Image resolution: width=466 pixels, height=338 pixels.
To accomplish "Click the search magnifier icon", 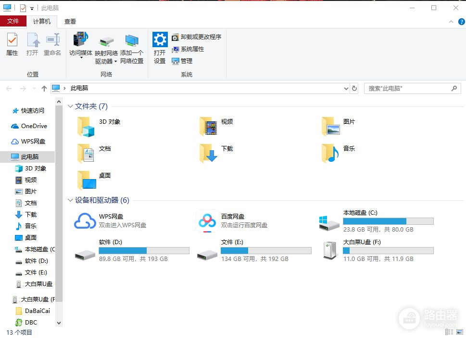I will click(454, 89).
